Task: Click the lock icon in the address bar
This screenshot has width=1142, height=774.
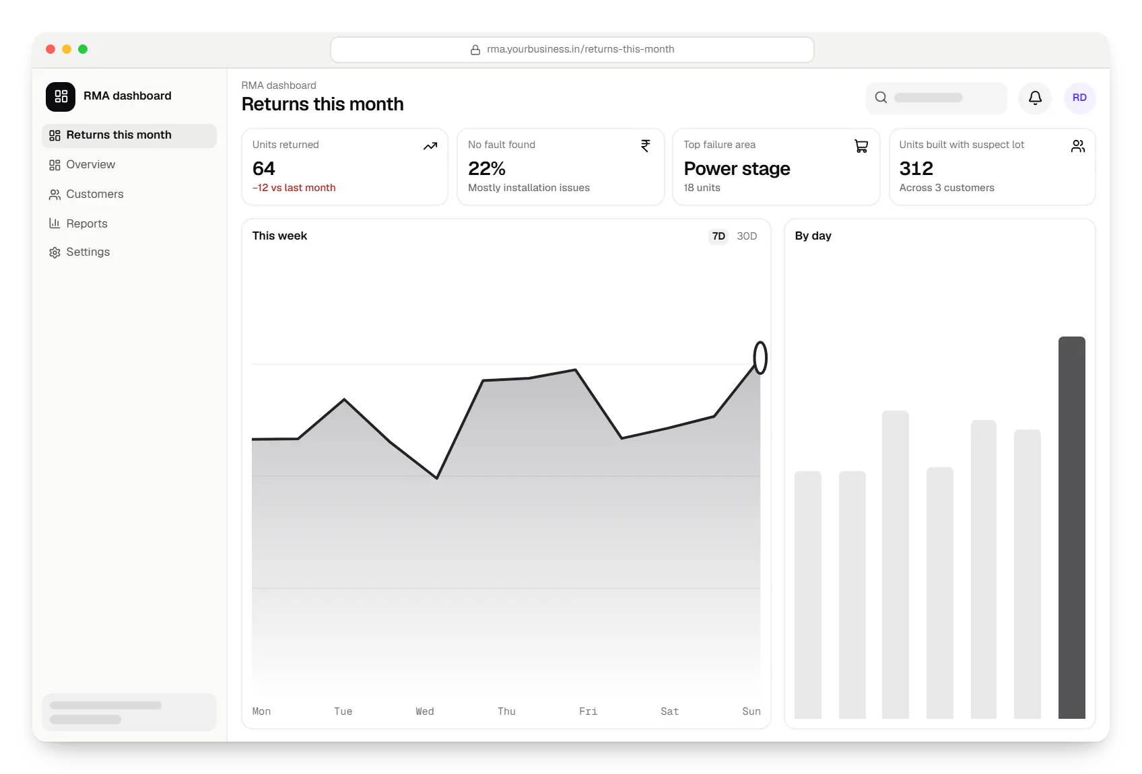Action: [475, 50]
